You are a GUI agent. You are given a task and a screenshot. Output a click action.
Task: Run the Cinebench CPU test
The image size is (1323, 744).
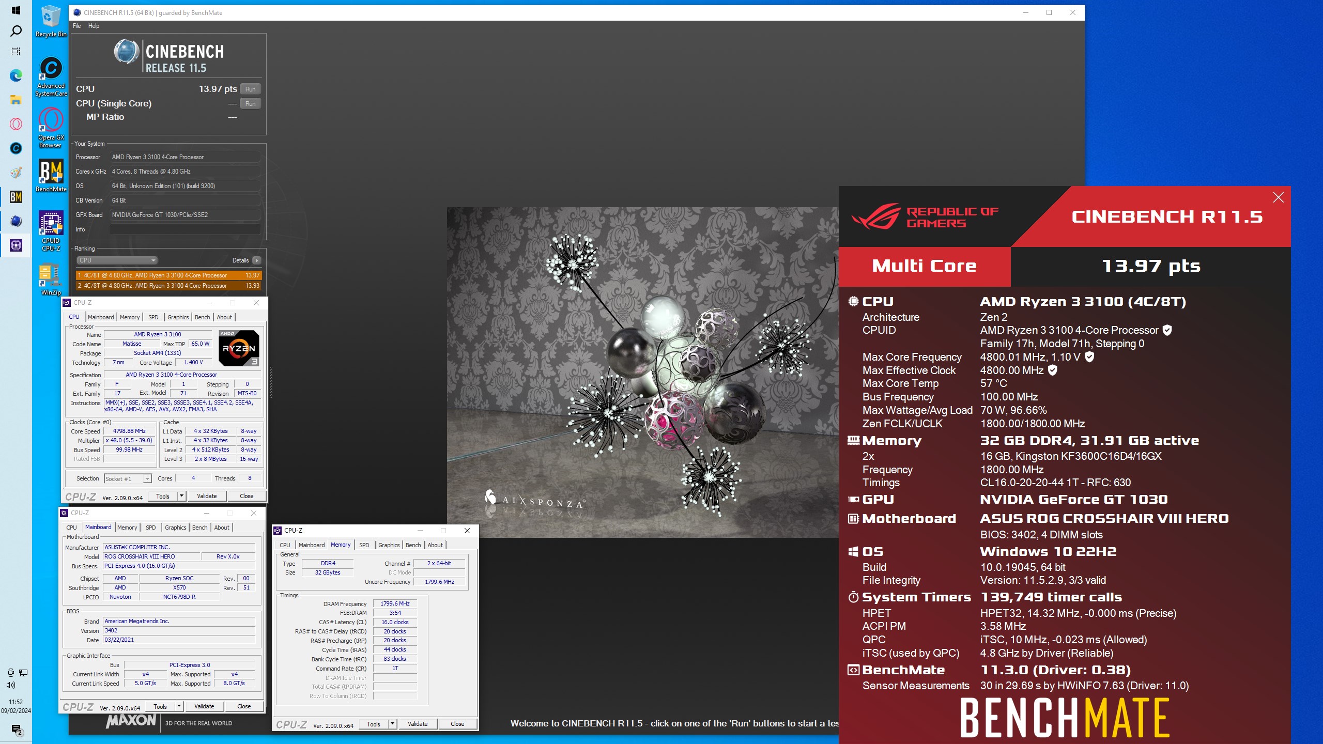pos(251,89)
